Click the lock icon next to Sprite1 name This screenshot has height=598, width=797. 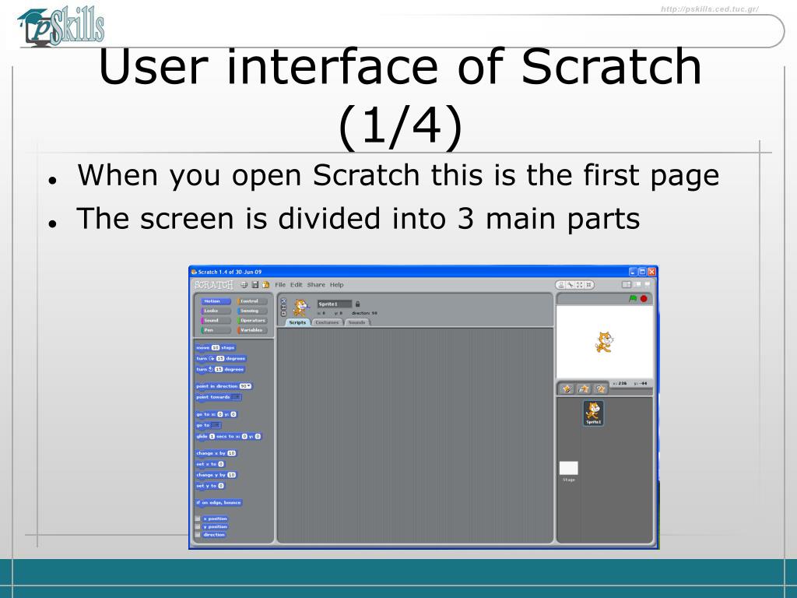coord(357,304)
